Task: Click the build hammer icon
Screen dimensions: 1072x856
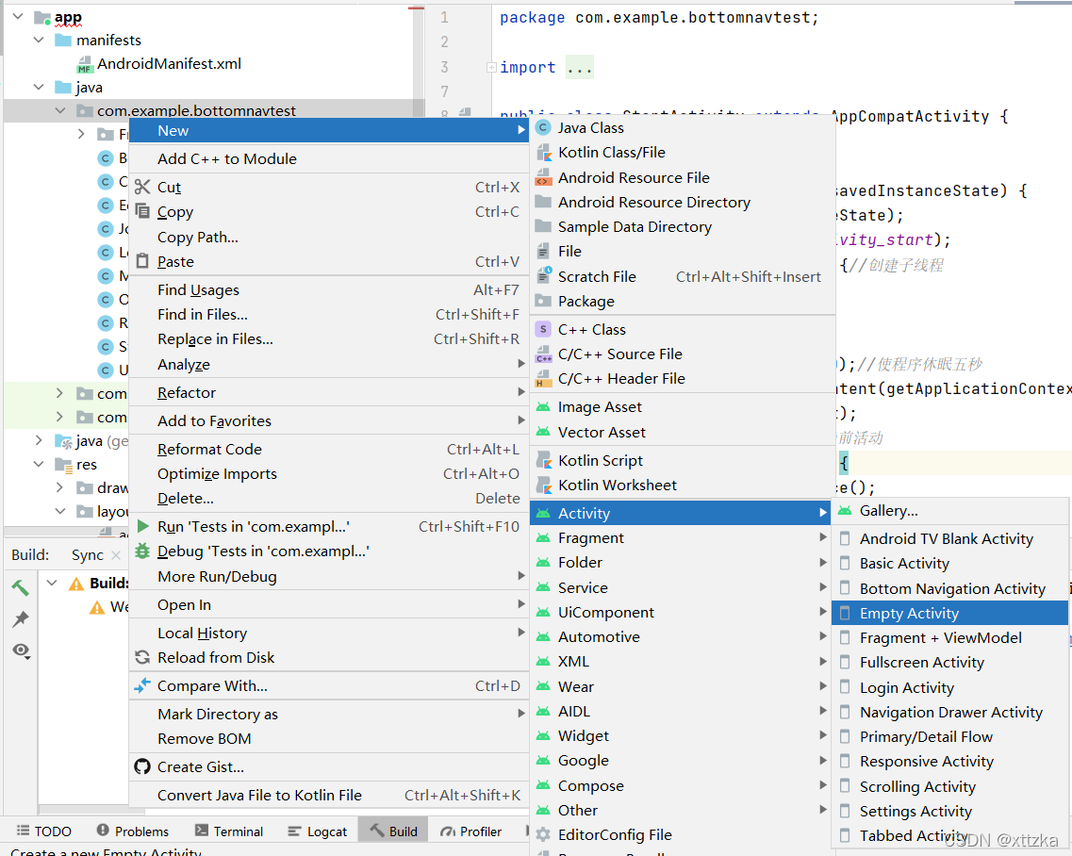Action: 21,587
